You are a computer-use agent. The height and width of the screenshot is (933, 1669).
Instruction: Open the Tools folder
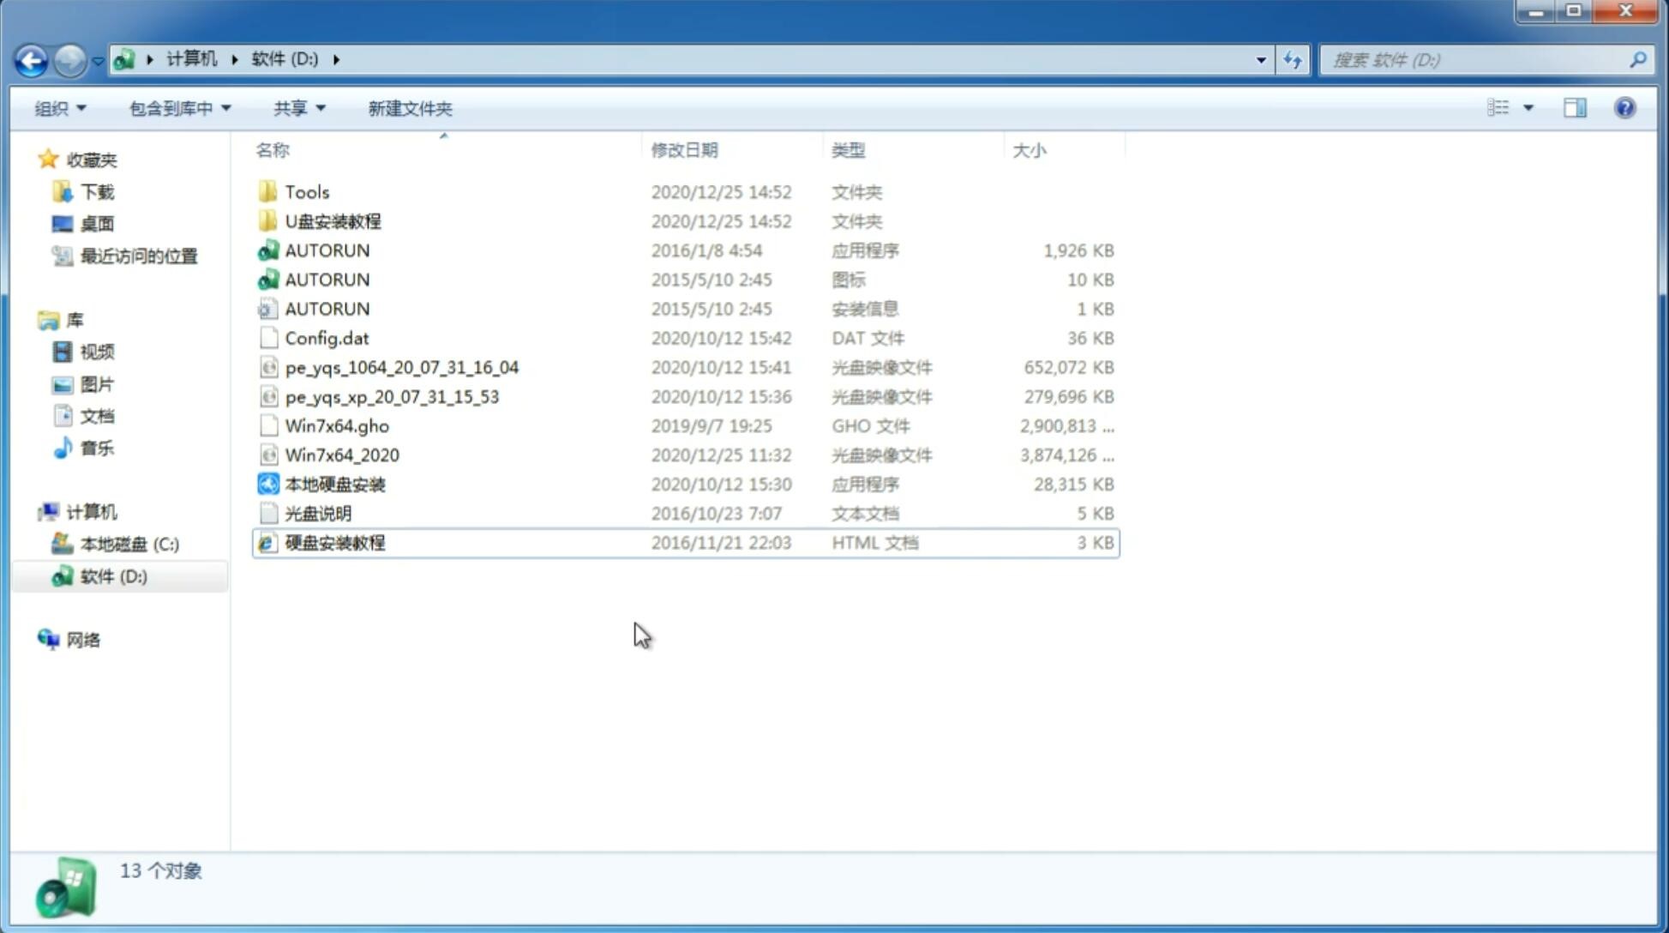(x=305, y=191)
